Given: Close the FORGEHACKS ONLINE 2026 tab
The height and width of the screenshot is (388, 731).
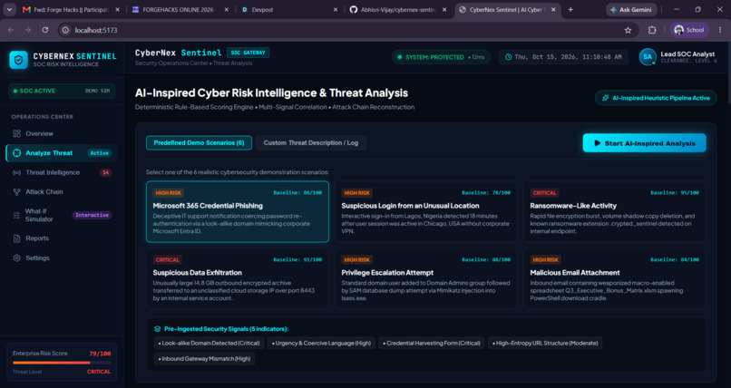Looking at the screenshot, I should coord(226,9).
